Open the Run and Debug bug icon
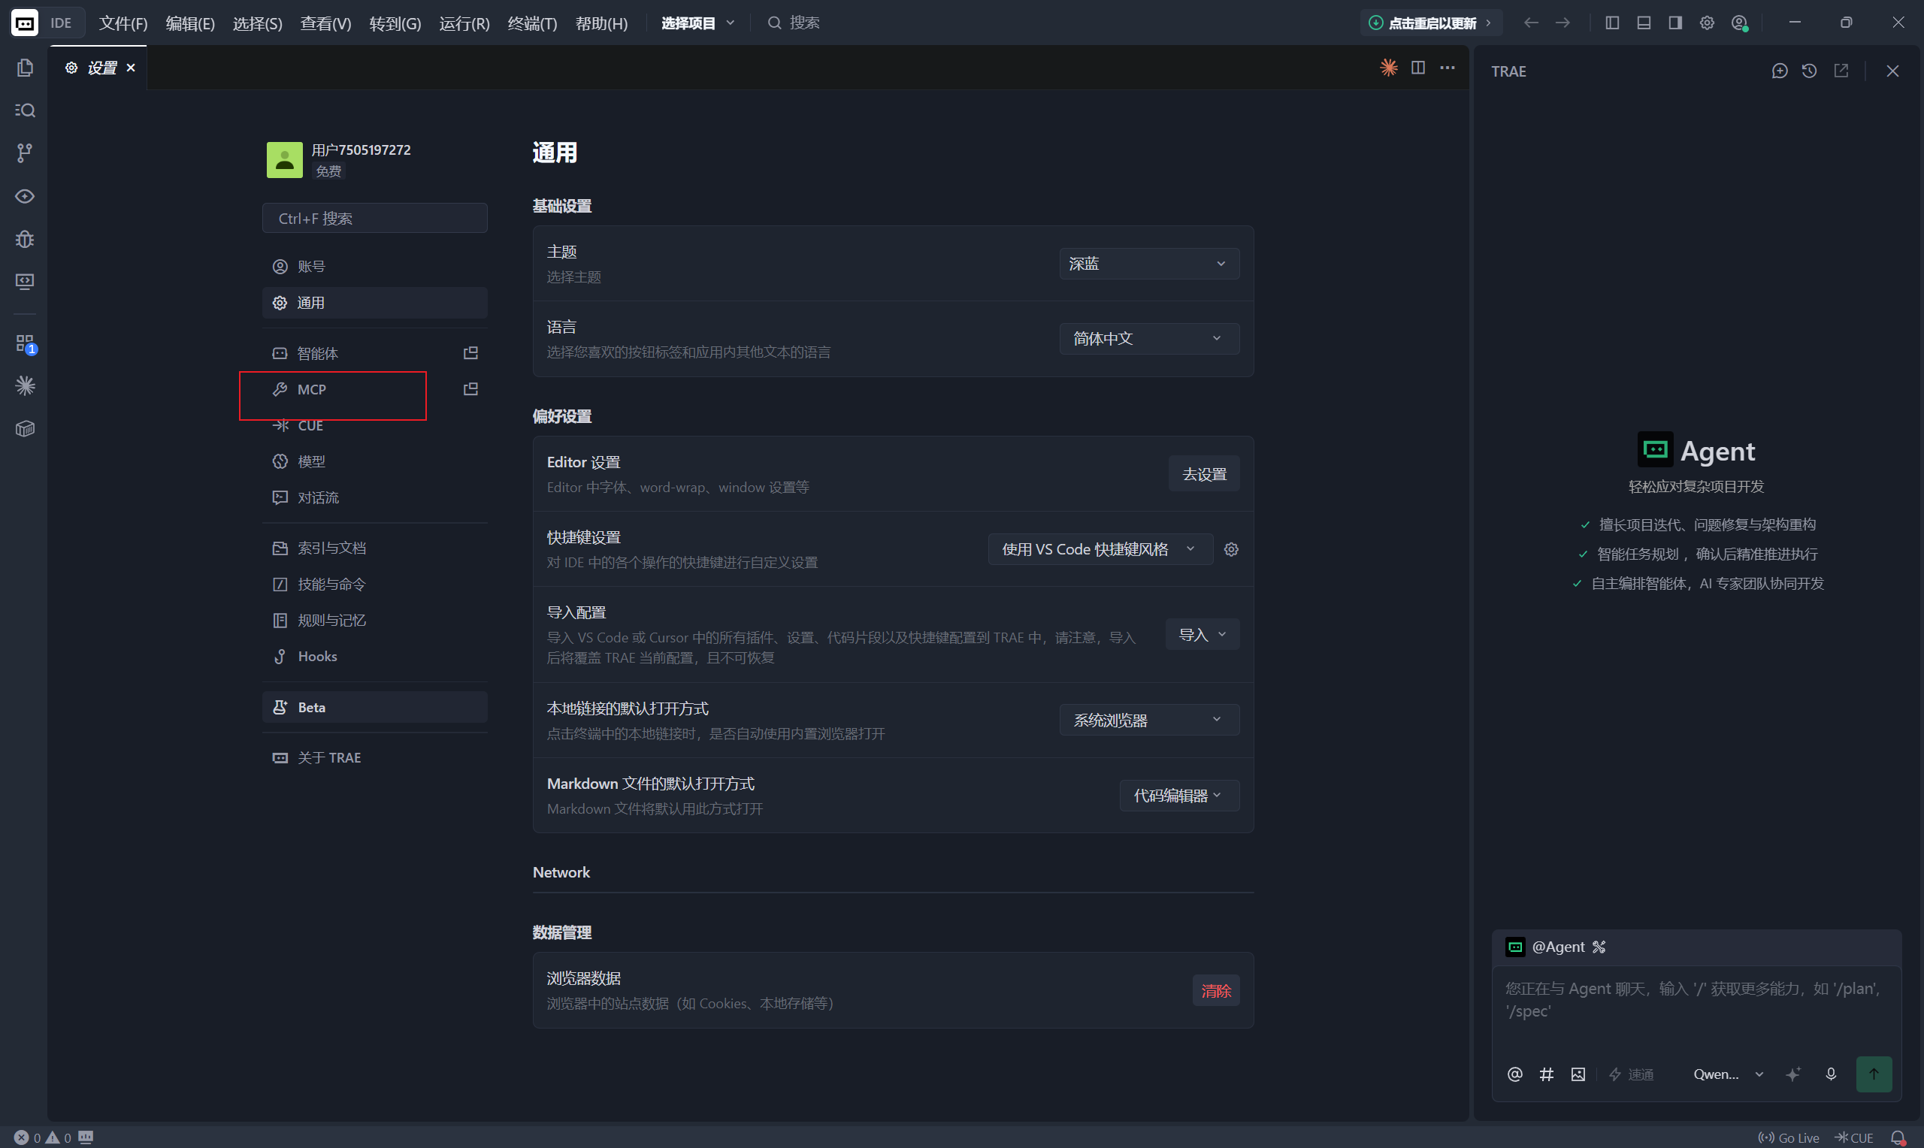This screenshot has width=1924, height=1148. (25, 239)
